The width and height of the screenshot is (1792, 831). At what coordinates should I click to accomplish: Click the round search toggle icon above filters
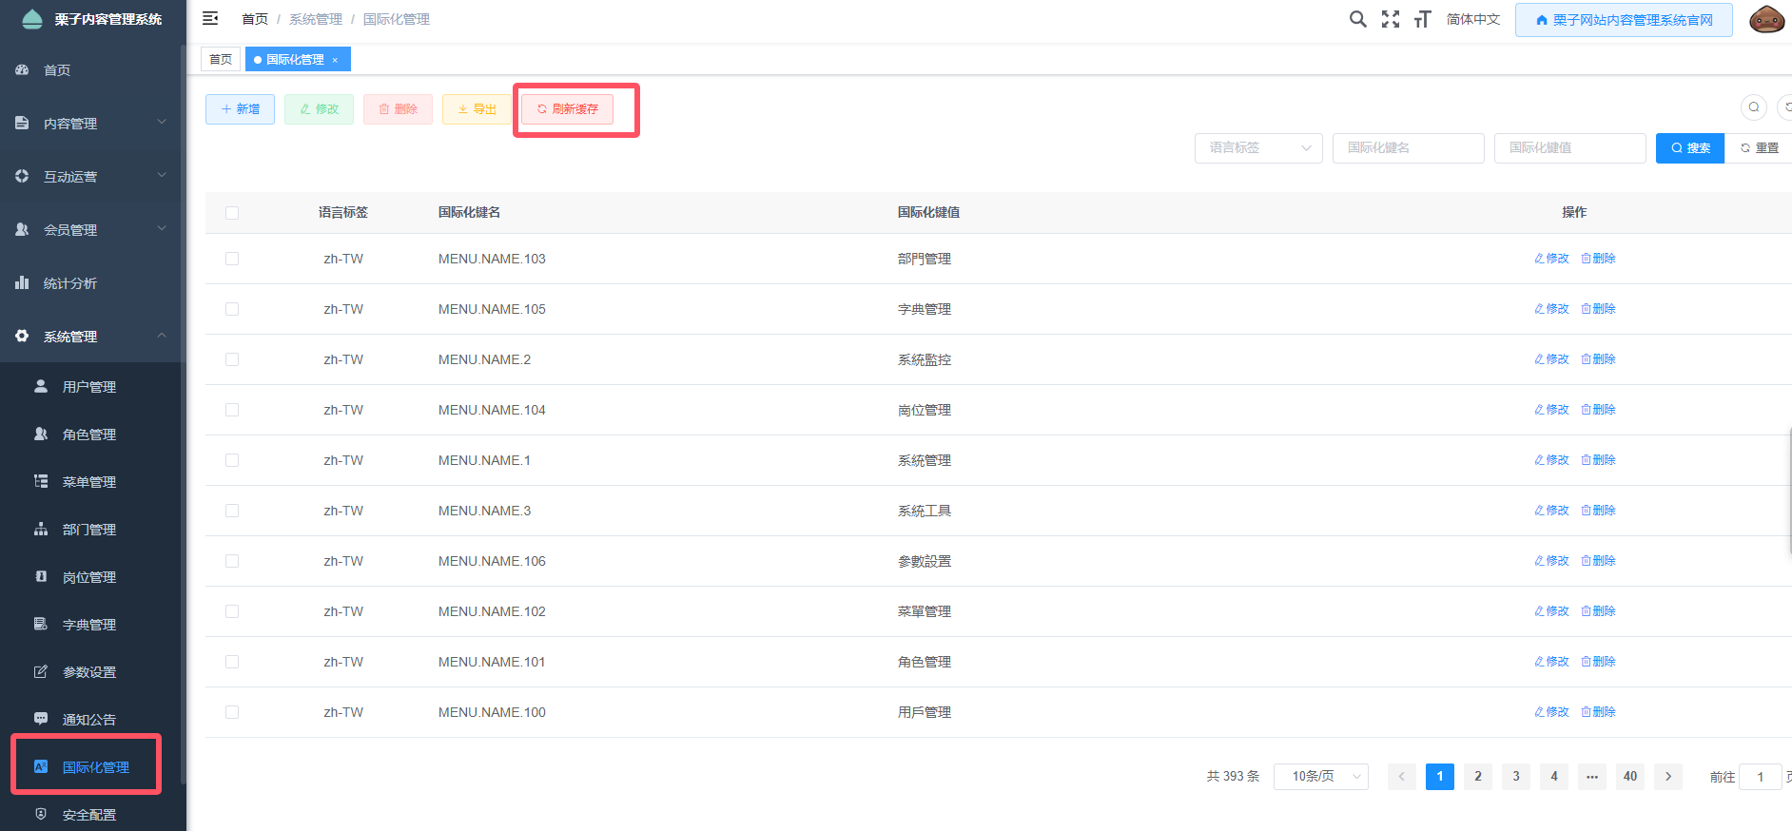coord(1753,107)
